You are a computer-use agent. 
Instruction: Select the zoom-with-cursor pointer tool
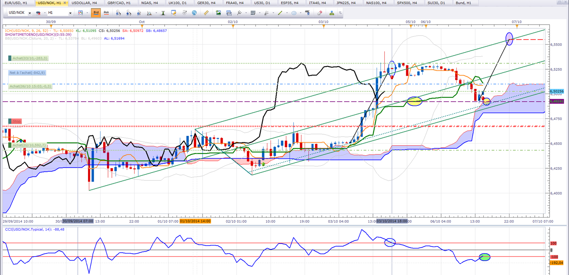click(139, 13)
